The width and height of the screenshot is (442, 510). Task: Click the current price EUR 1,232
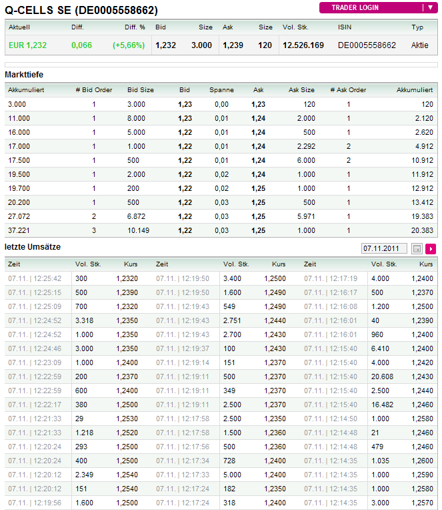pos(27,45)
